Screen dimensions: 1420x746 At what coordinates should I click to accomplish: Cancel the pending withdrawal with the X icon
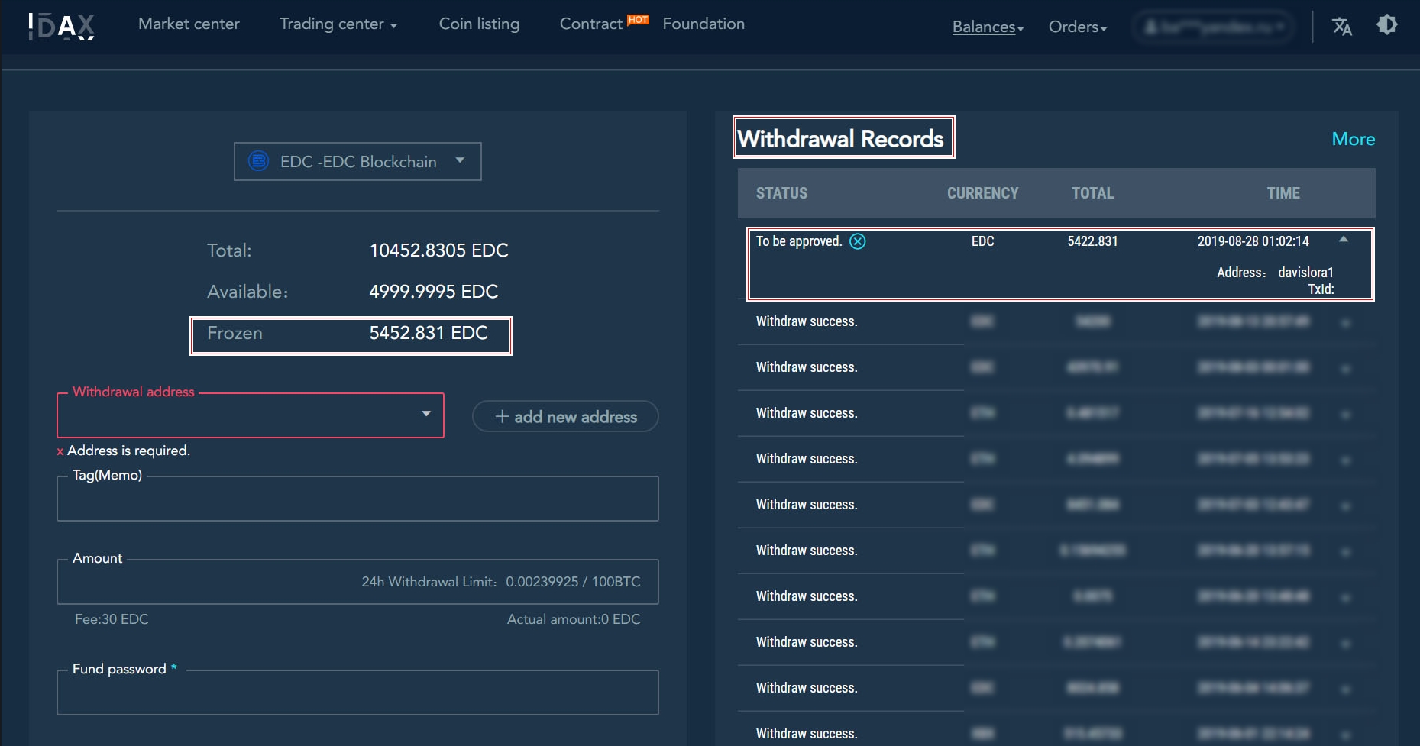point(858,241)
